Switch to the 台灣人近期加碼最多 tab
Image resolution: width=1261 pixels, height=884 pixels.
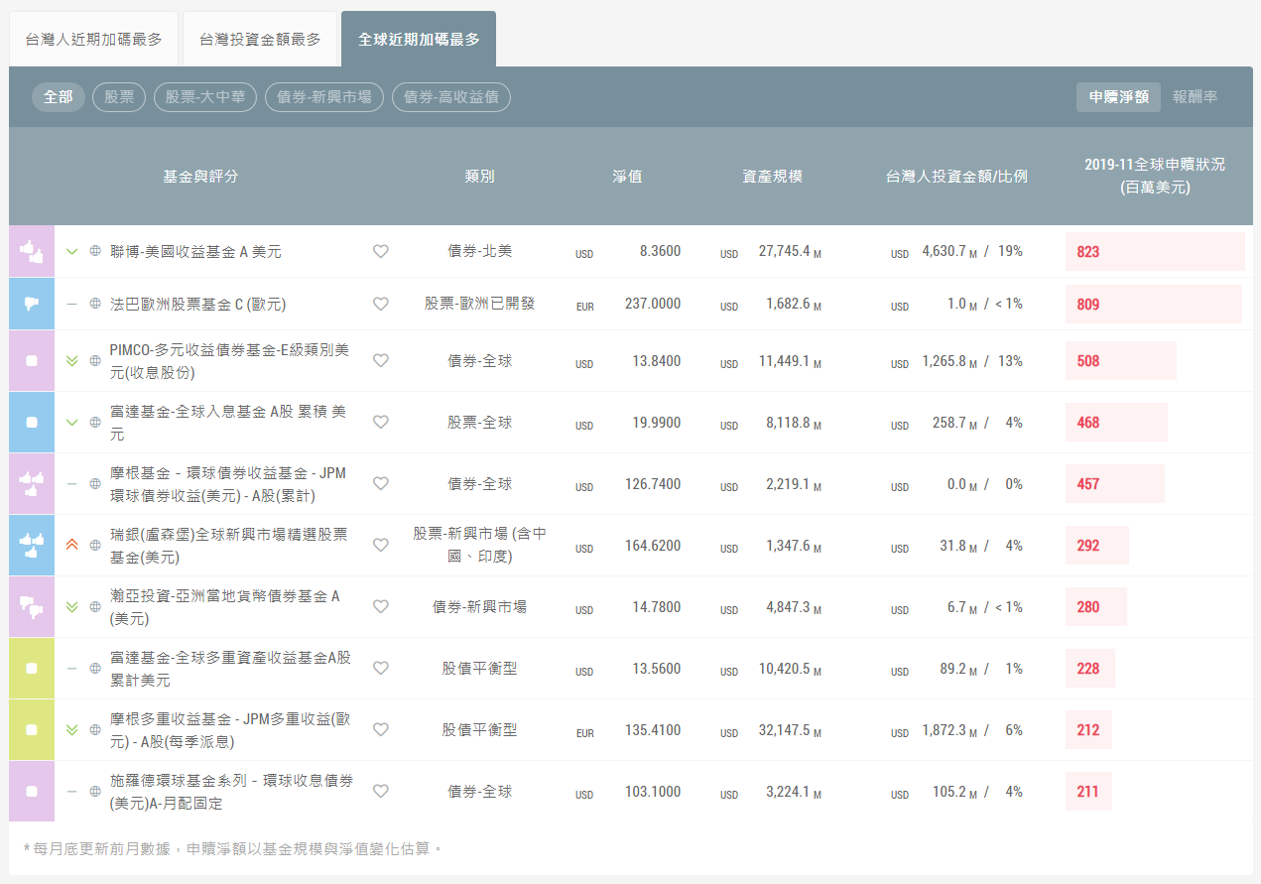[92, 39]
